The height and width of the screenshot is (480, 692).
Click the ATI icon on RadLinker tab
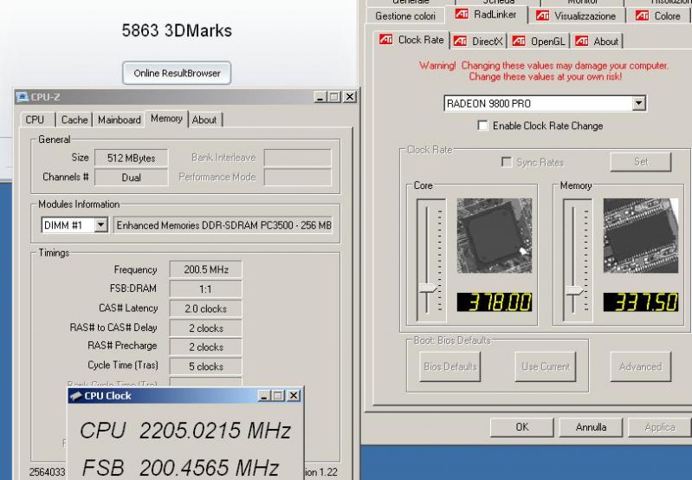pyautogui.click(x=462, y=14)
